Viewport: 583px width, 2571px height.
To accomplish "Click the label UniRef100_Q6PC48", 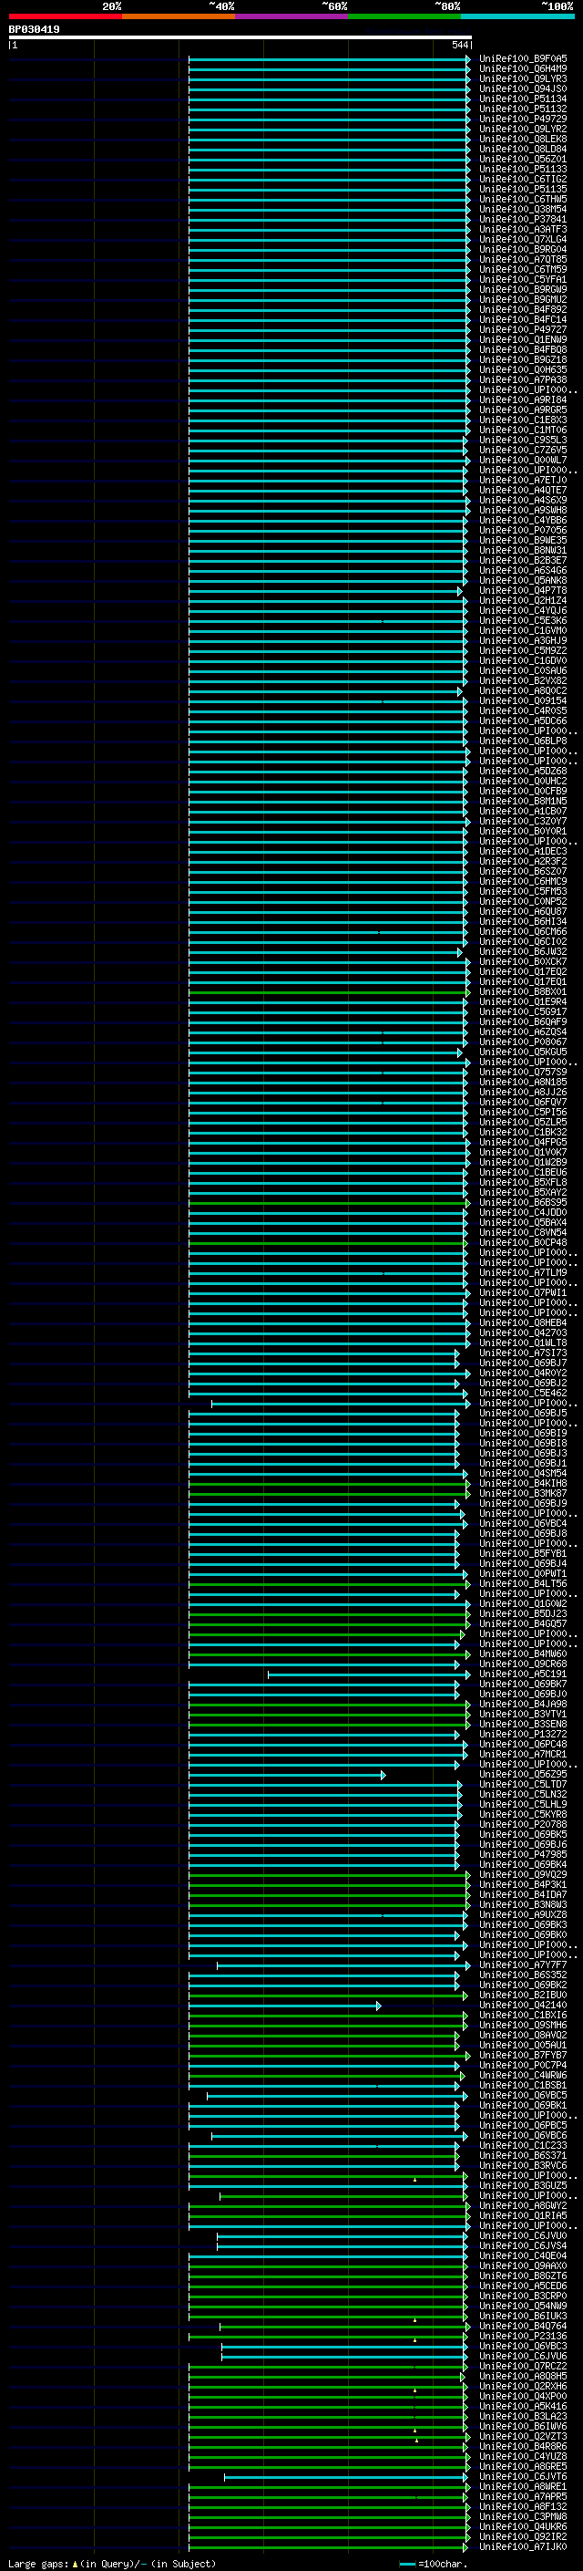I will 523,1744.
